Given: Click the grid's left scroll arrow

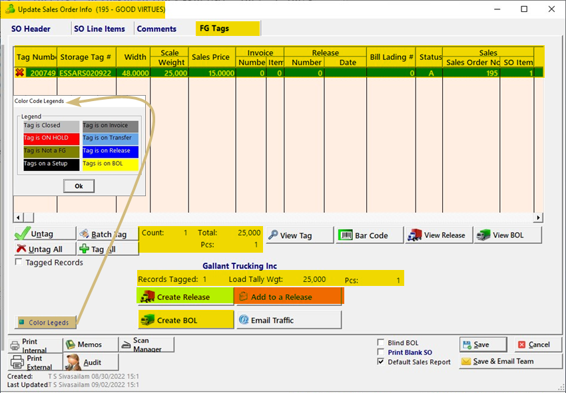Looking at the screenshot, I should click(x=19, y=217).
